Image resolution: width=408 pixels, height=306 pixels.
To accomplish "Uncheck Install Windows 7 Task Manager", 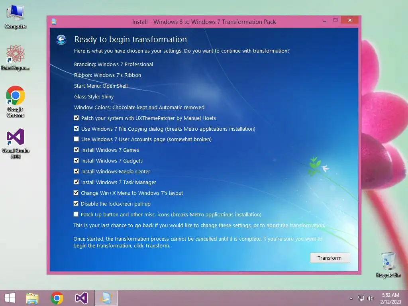I will [76, 182].
